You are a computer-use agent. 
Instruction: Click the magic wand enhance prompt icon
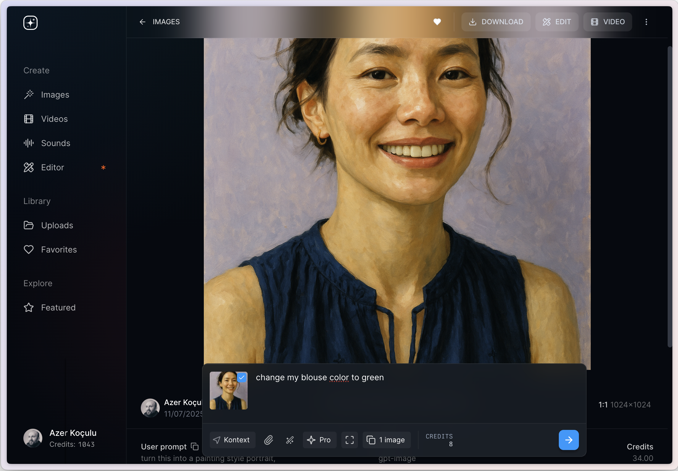(x=290, y=440)
